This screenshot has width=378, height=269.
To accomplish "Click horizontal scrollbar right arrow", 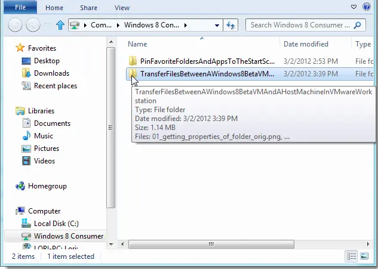I will (368, 244).
